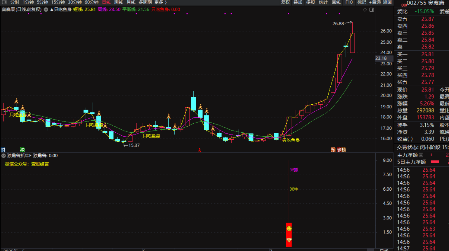449x251 pixels.
Task: Click the panel layout icon at top-left
Action: pyautogui.click(x=4, y=2)
